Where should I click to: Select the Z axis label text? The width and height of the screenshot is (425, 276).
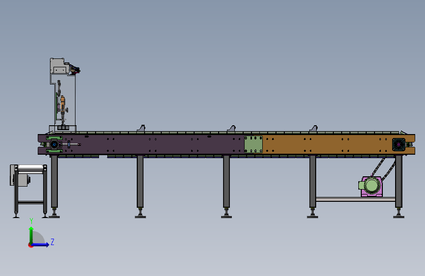pyautogui.click(x=52, y=242)
